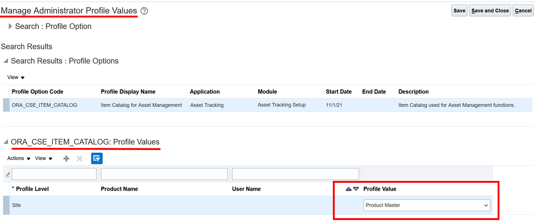Select the ORA_CSE_ITEM_CATALOG profile option row
The height and width of the screenshot is (223, 536).
pyautogui.click(x=268, y=105)
